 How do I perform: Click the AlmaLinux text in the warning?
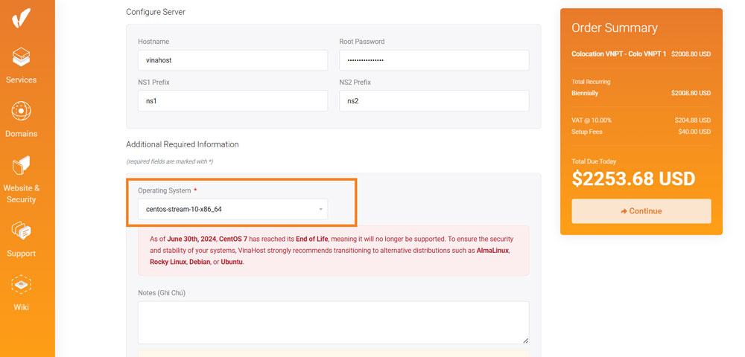(x=493, y=251)
